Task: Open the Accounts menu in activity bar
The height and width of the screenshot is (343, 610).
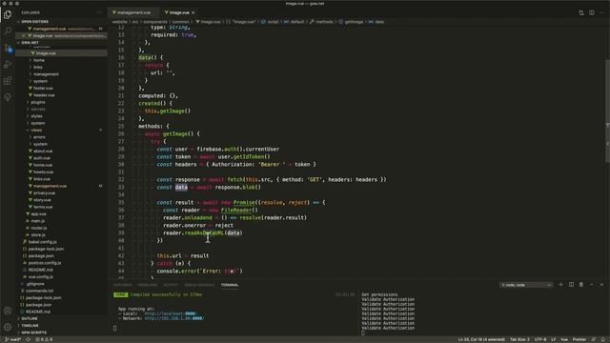Action: [x=8, y=311]
